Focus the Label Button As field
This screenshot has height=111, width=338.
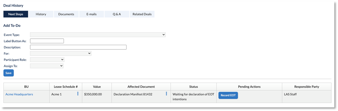point(47,41)
